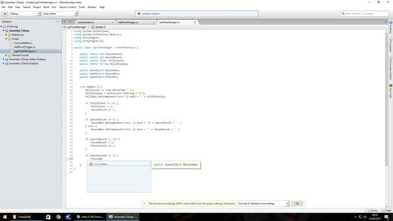Viewport: 393px width, 221px height.
Task: Open the Edit menu
Action: point(10,7)
